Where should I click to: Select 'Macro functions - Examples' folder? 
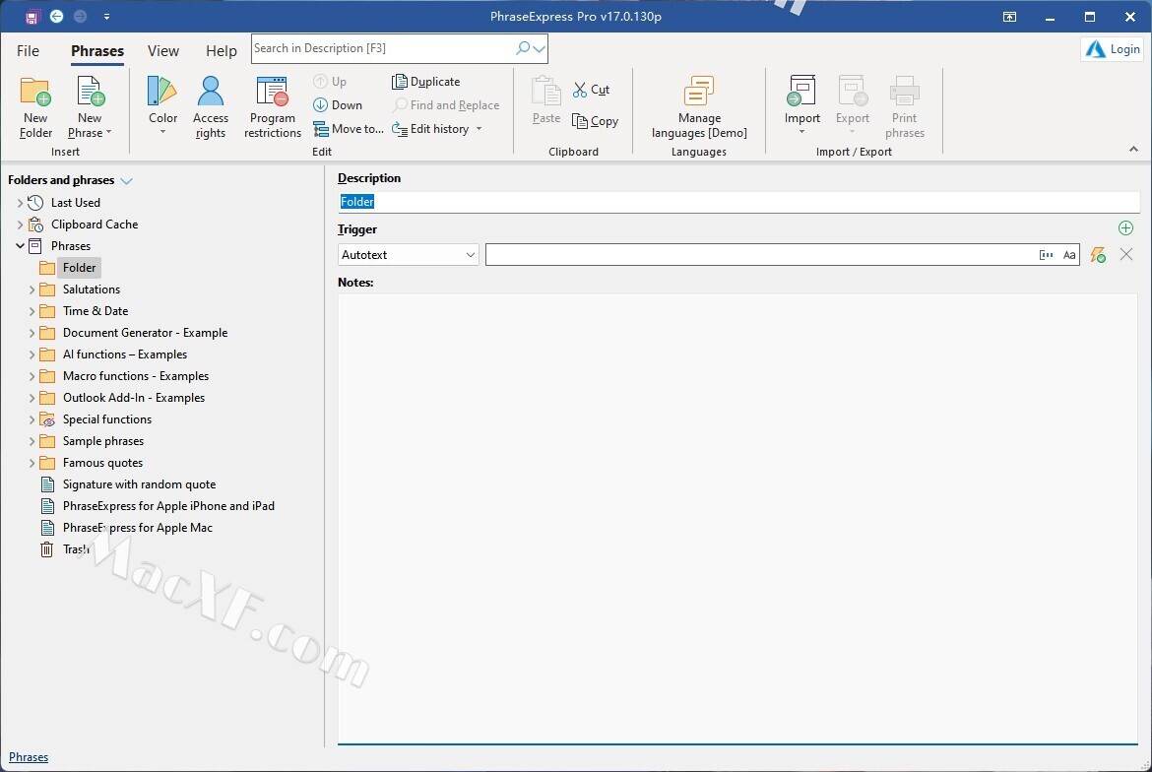click(x=136, y=376)
